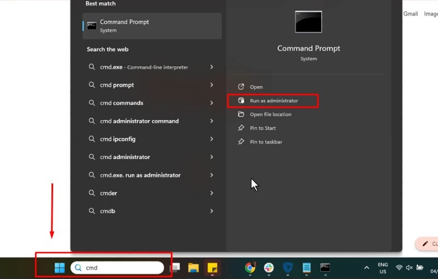Open Google Chrome from the taskbar
Screen dimensions: 438x279
coord(250,267)
